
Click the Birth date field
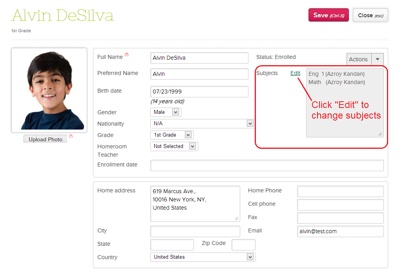[199, 91]
